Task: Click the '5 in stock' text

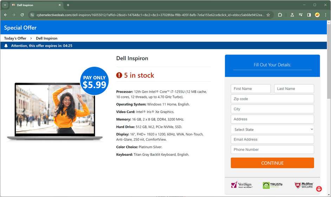Action: tap(139, 75)
